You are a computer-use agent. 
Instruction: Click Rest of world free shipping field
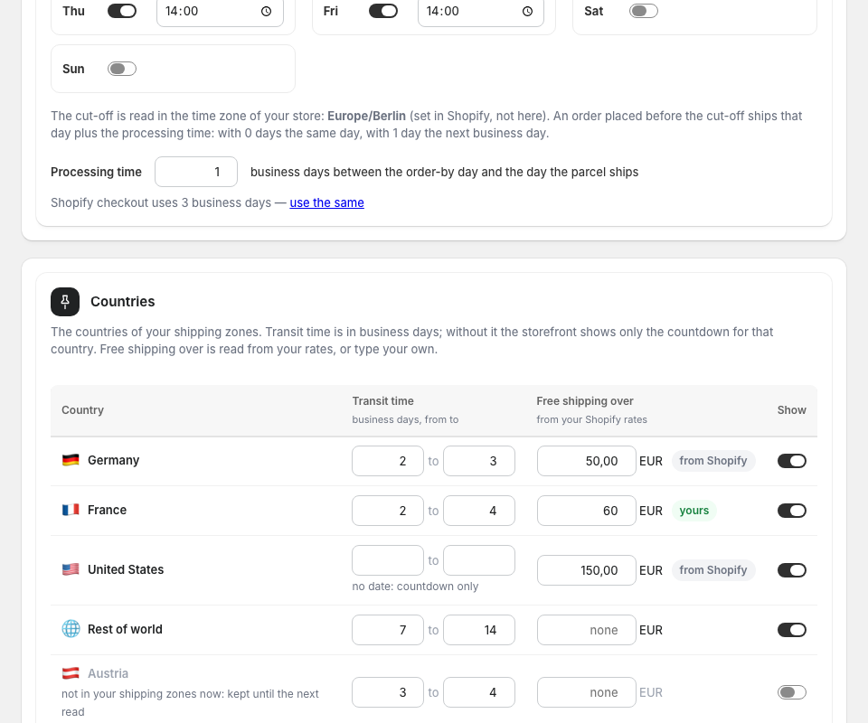586,630
